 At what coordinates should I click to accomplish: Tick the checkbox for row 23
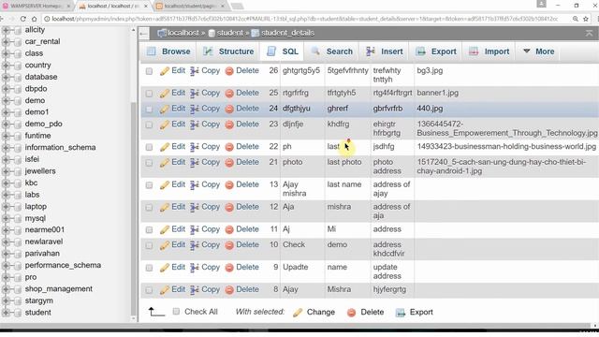[149, 125]
